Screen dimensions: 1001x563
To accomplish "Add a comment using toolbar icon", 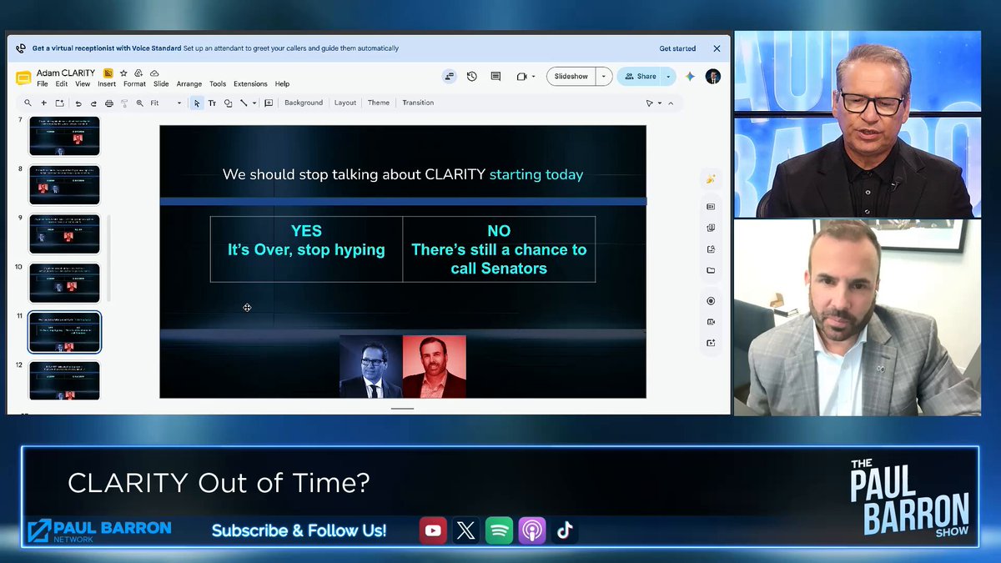I will (269, 103).
